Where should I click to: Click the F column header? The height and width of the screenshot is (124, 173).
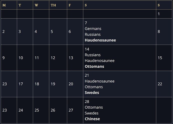point(70,5)
